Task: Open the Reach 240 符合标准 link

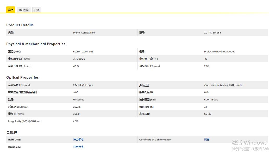Action: click(78, 147)
